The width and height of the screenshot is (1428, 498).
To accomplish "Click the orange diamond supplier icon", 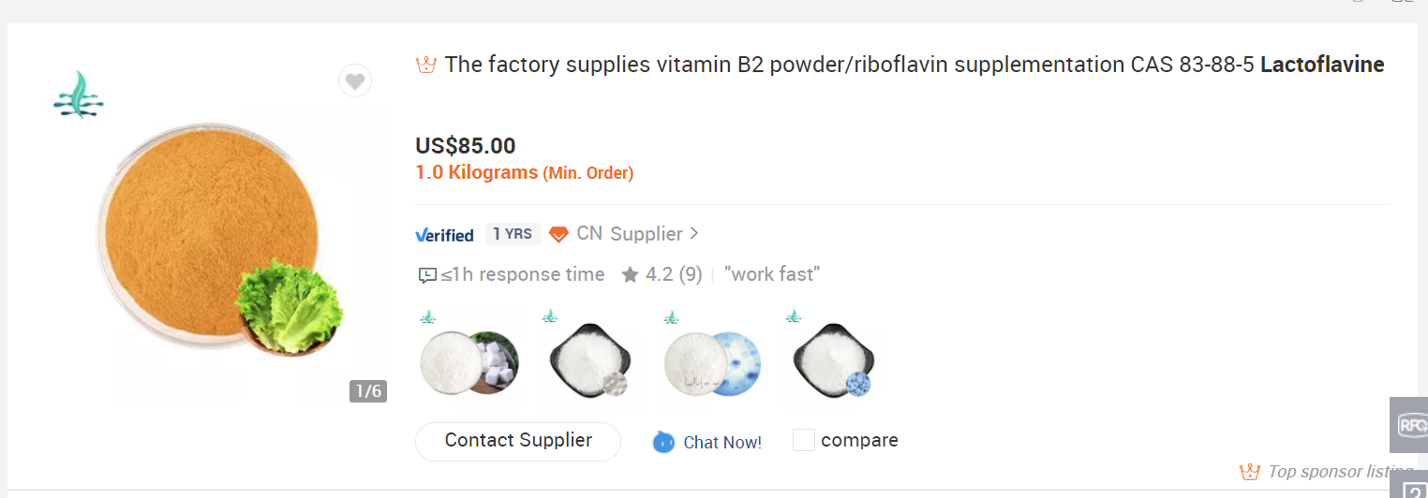I will click(558, 234).
